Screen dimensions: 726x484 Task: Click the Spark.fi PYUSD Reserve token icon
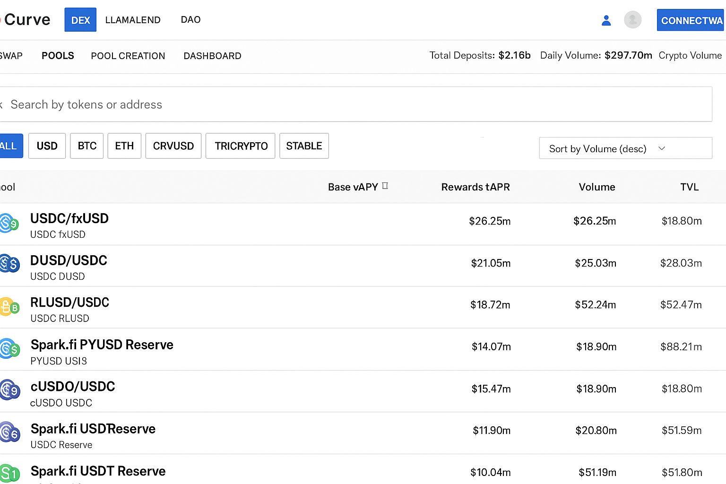[9, 349]
